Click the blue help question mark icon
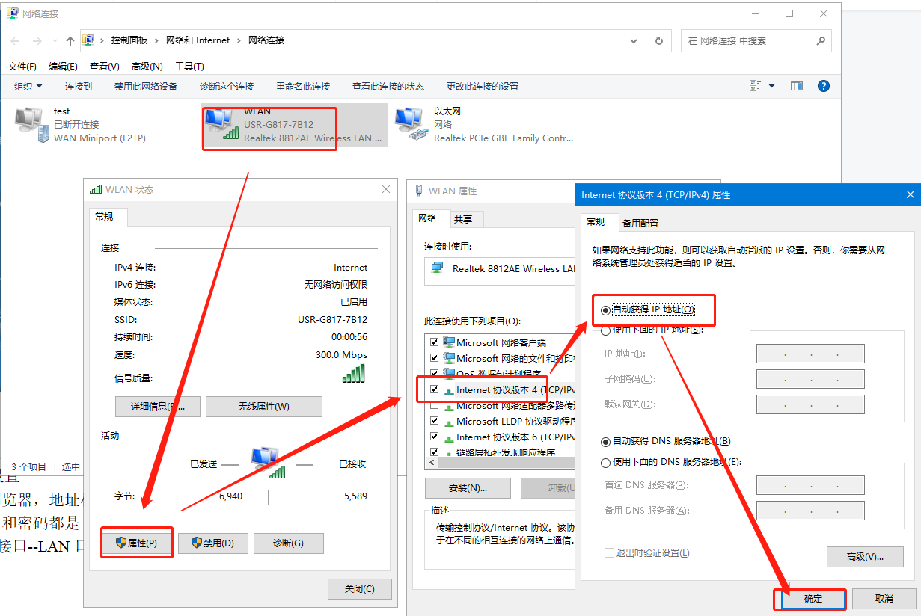The image size is (921, 616). [x=824, y=86]
